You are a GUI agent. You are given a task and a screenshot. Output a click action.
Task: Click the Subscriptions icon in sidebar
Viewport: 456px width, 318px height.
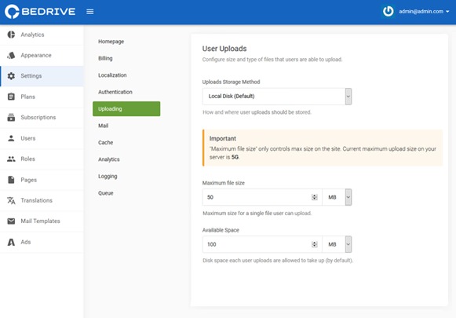click(x=11, y=117)
